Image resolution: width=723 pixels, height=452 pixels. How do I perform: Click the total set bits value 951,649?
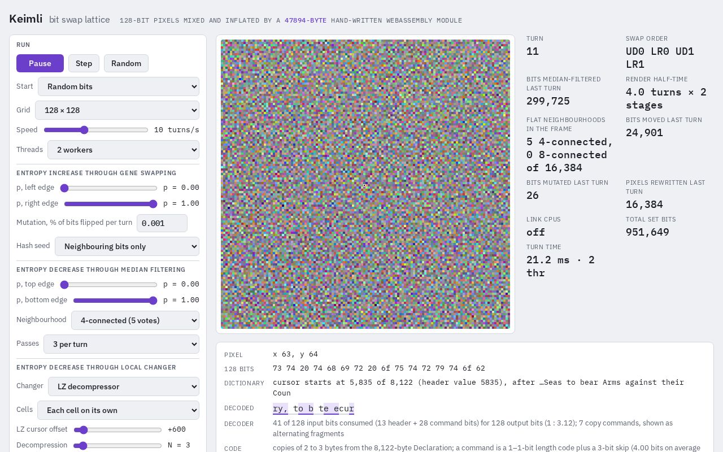647,232
